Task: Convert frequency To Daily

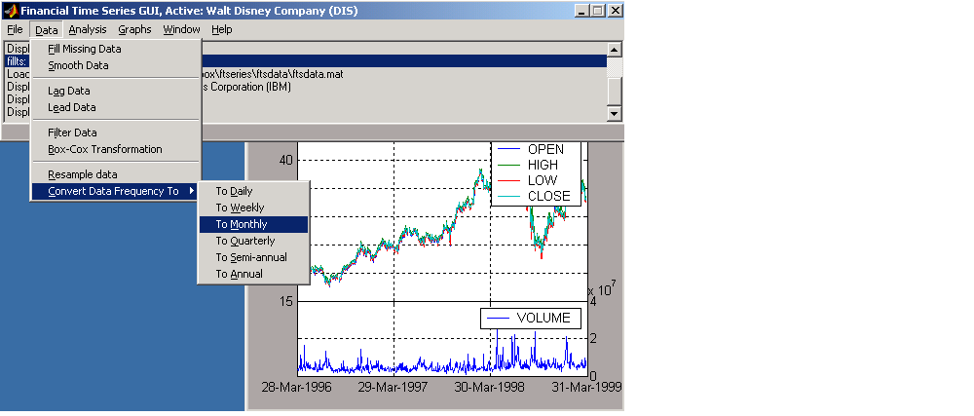Action: pyautogui.click(x=234, y=191)
